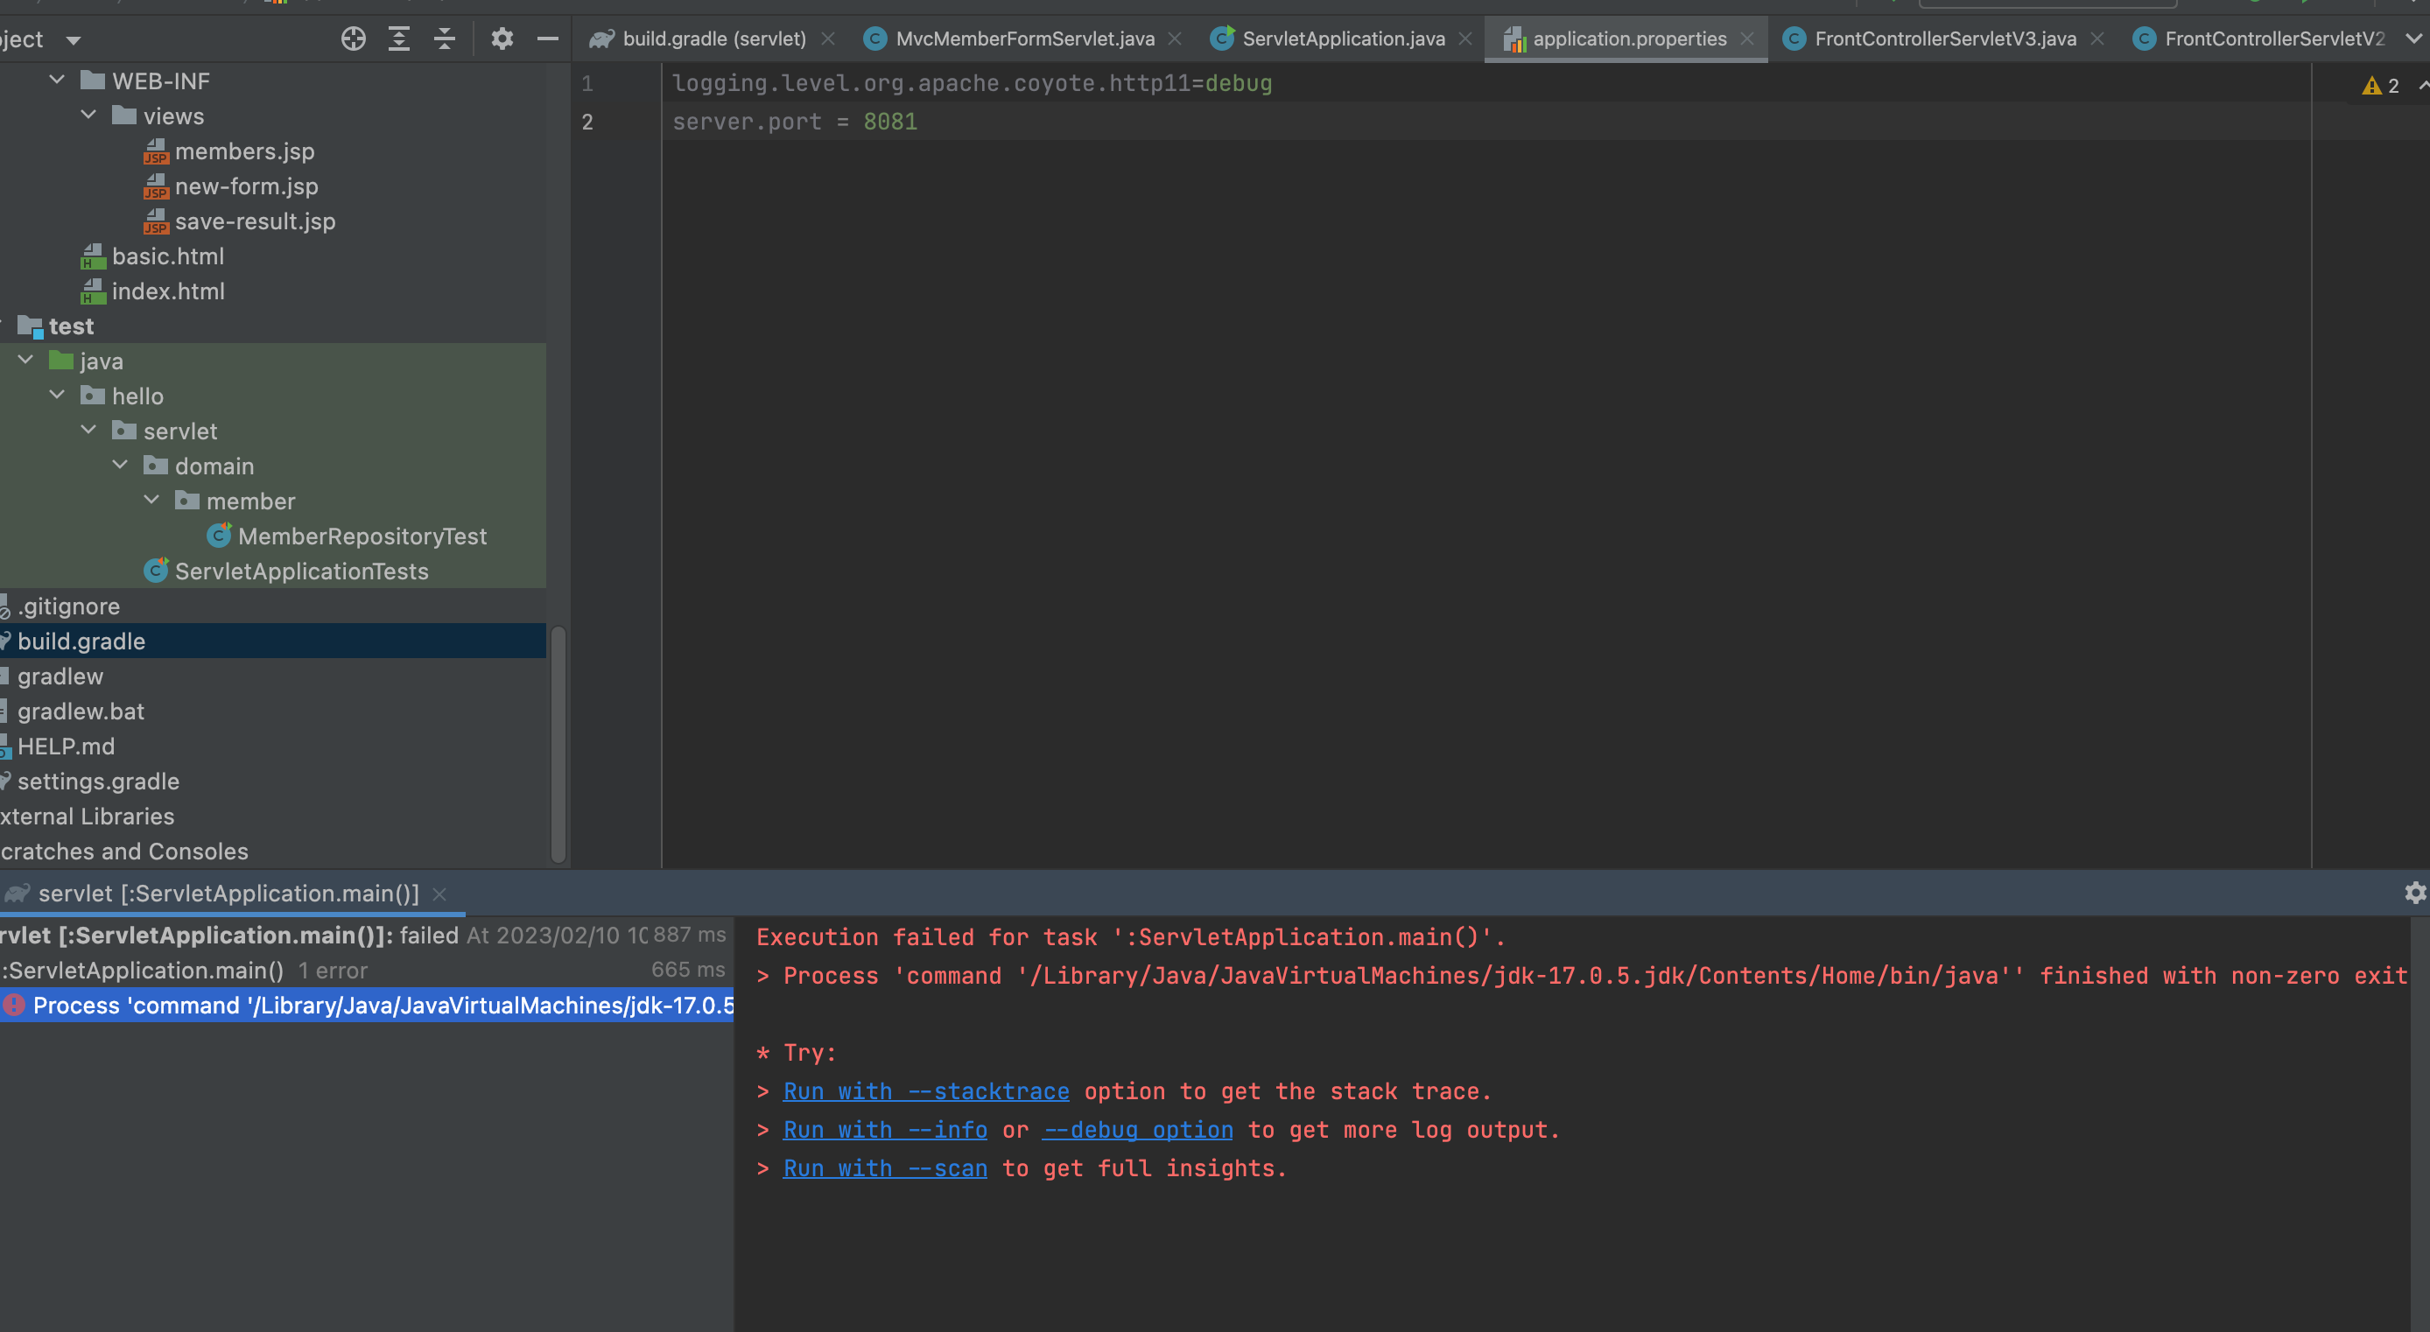Open the Project view dropdown arrow
The image size is (2430, 1332).
point(74,39)
